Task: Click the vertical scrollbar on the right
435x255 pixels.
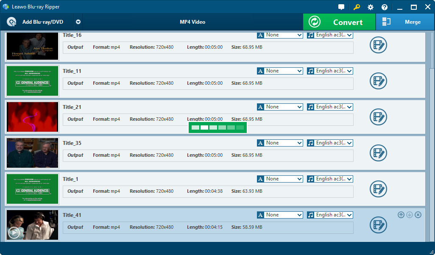Action: tap(432, 51)
